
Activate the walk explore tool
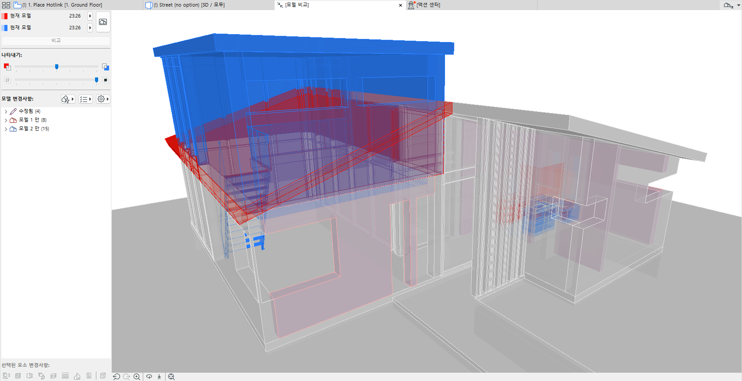tap(159, 377)
